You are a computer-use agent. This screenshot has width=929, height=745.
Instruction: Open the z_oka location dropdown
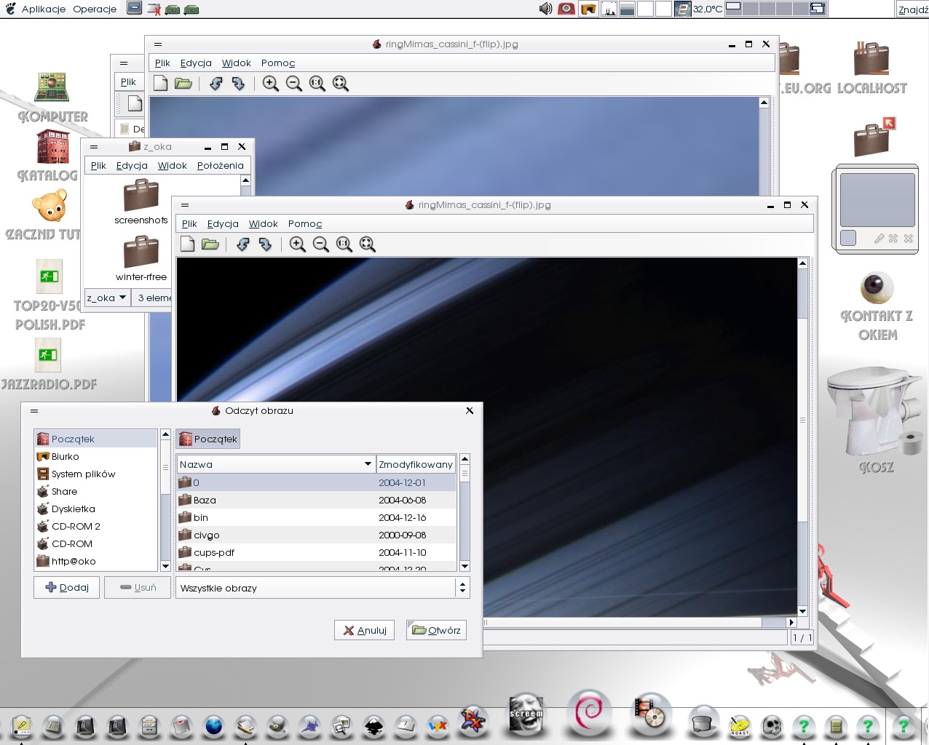click(x=107, y=298)
